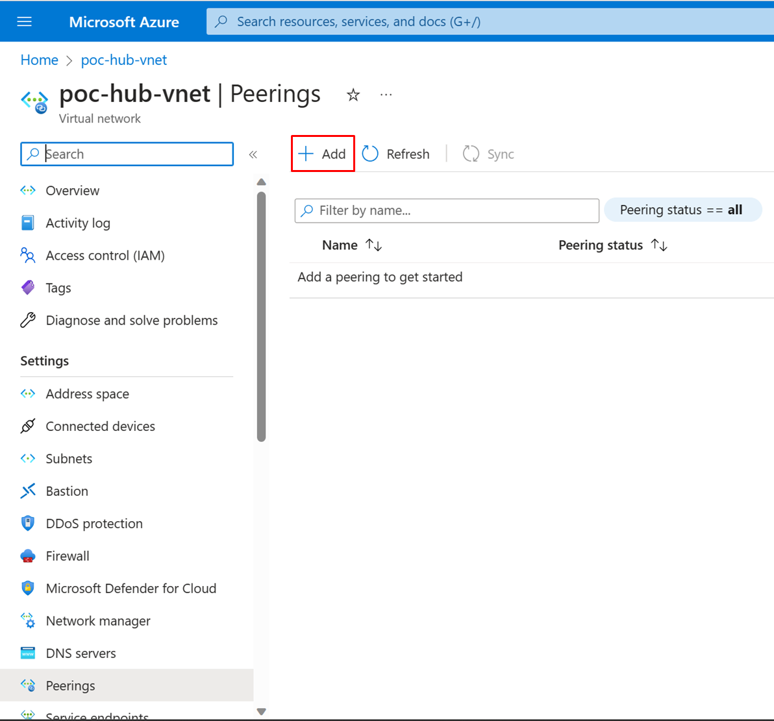Open the Peering status filter pill
The width and height of the screenshot is (774, 721).
(682, 210)
